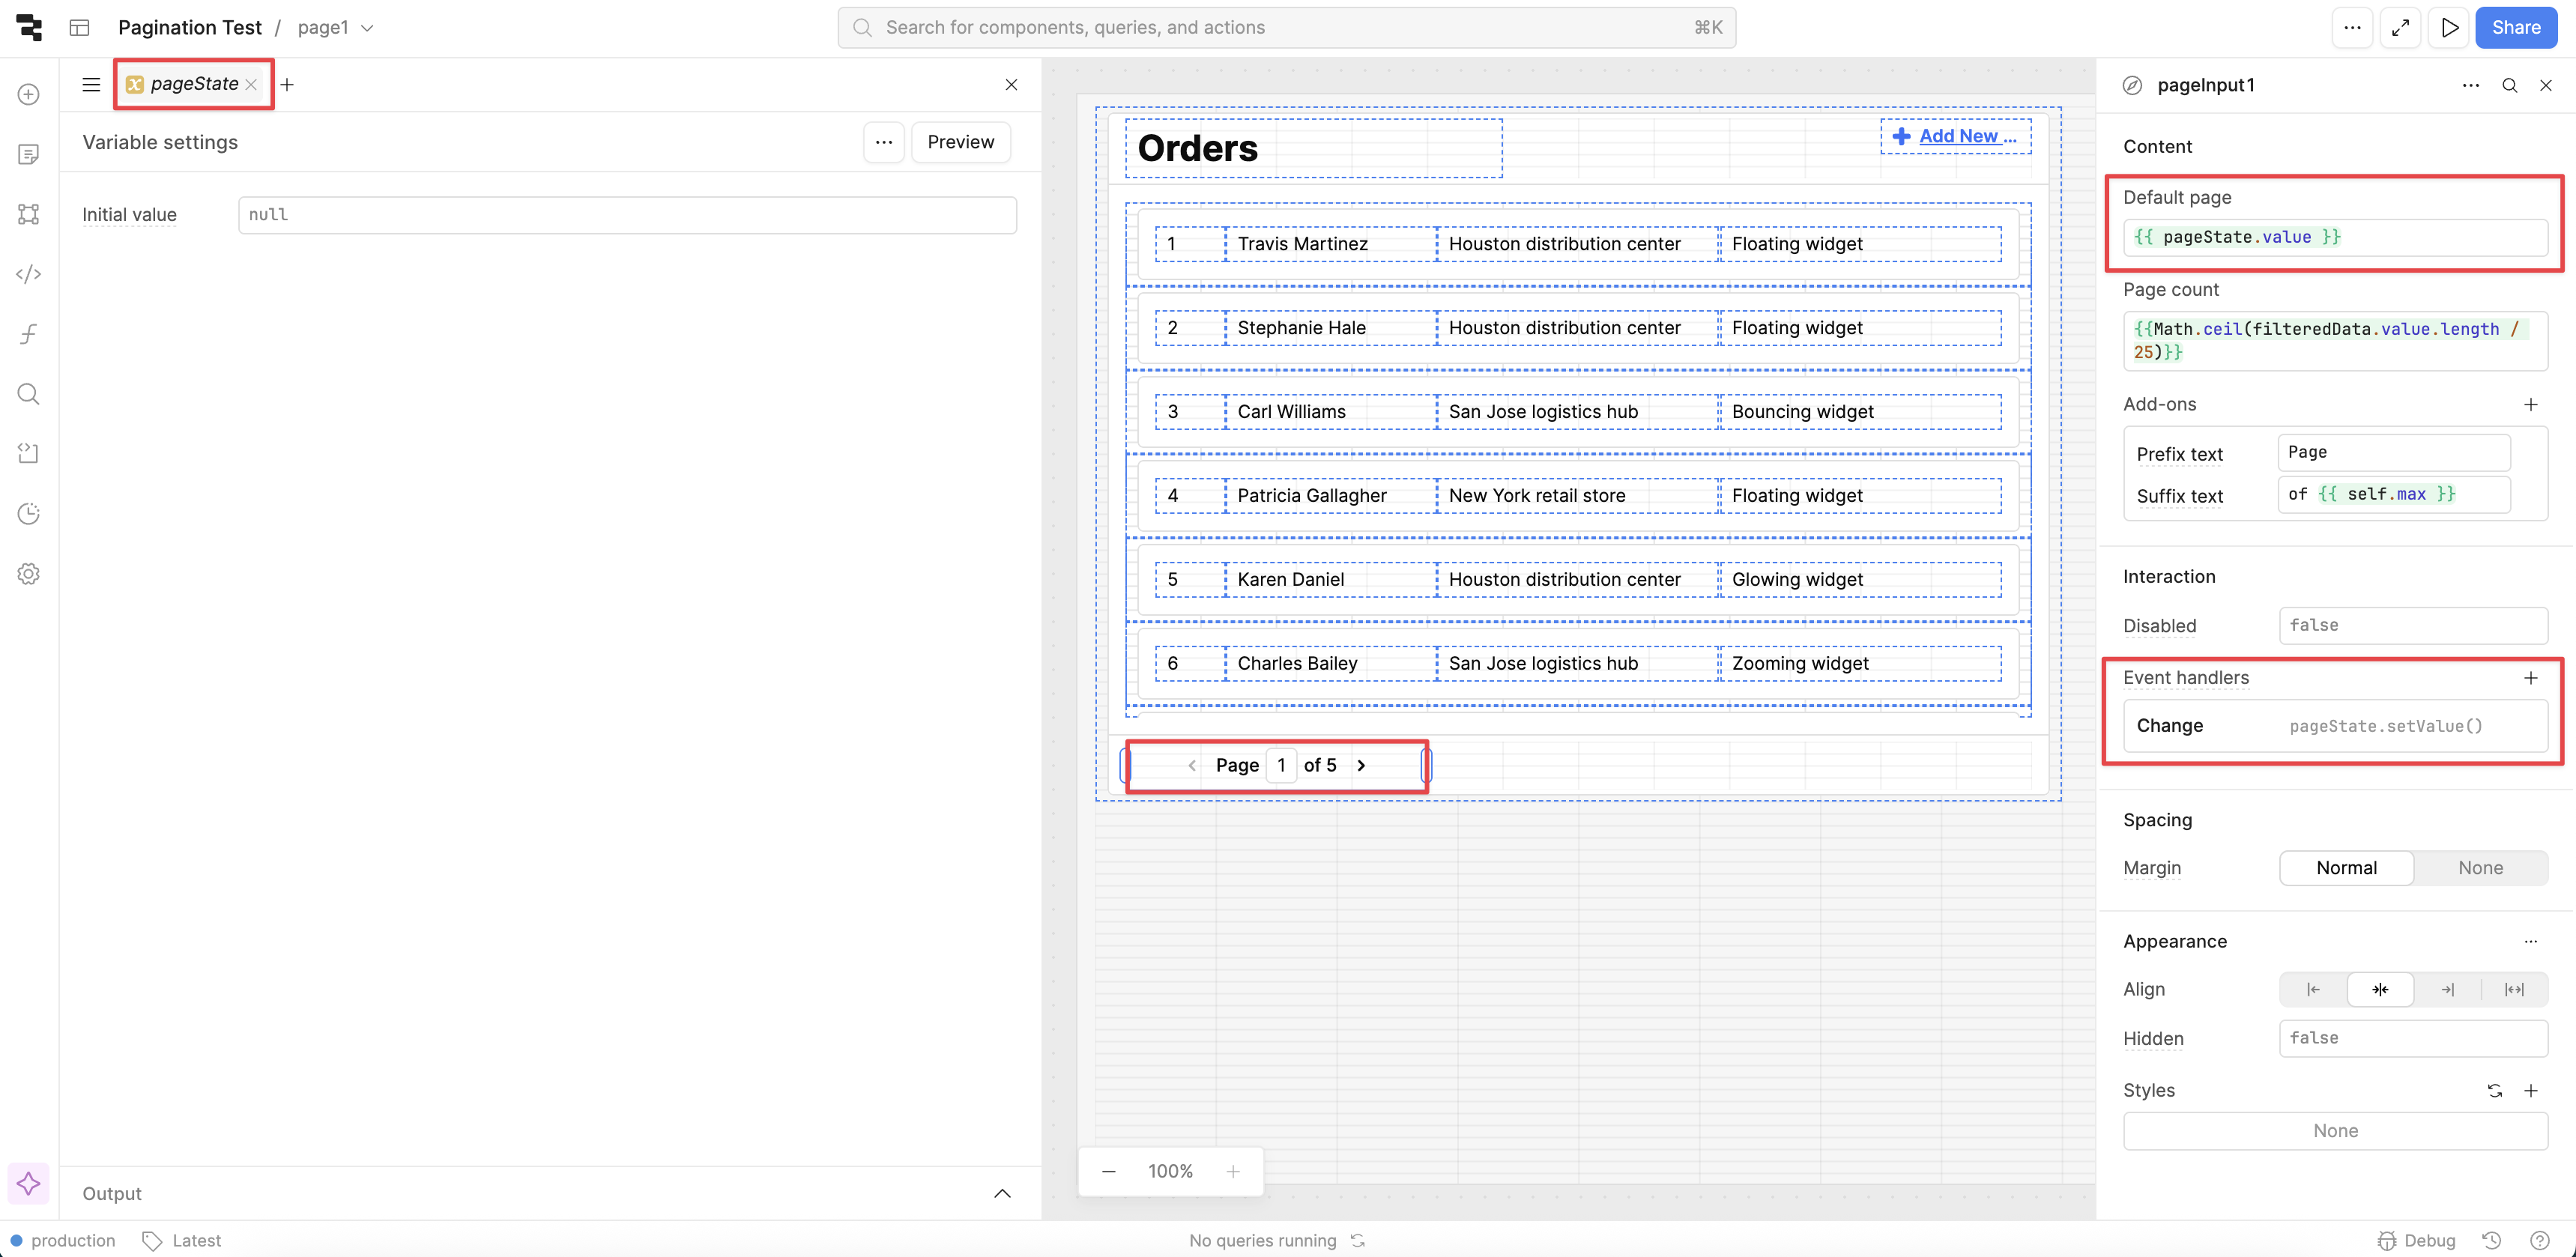Set Margin to None
The image size is (2576, 1257).
point(2480,868)
